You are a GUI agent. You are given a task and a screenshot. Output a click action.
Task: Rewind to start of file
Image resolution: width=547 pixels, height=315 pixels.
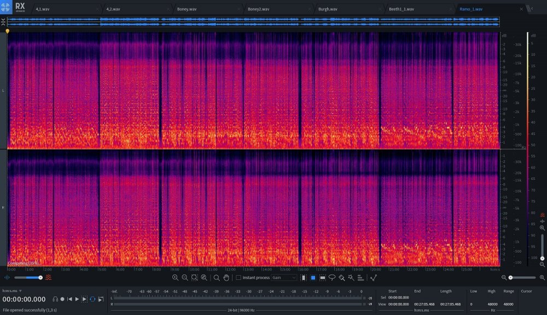click(69, 299)
